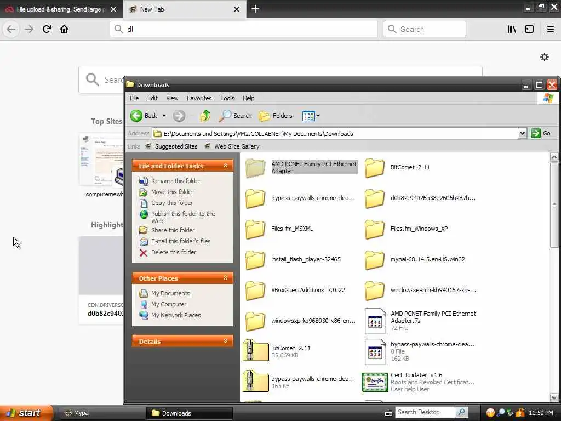Select Files.fm_MSXML folder

pos(279,229)
